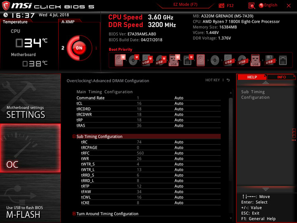297x223 pixels.
Task: Select the tRTP row label
Action: (x=85, y=186)
